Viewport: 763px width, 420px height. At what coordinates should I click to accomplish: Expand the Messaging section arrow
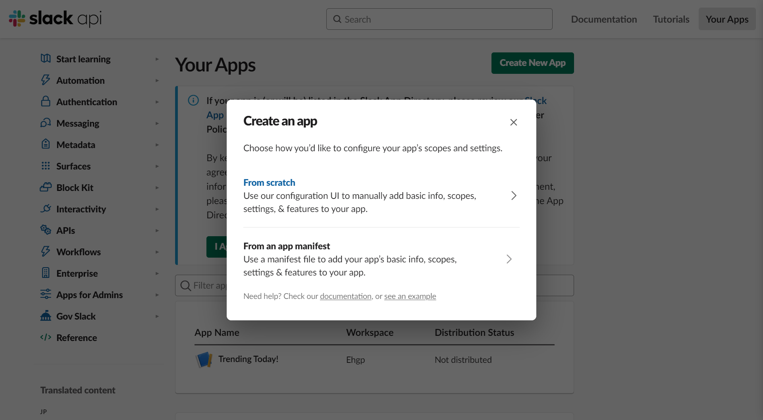coord(157,123)
